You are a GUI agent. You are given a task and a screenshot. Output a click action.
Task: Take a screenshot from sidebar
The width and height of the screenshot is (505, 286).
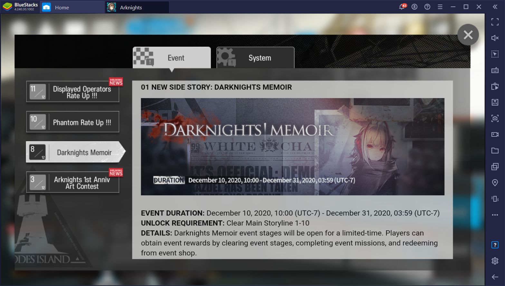point(495,118)
